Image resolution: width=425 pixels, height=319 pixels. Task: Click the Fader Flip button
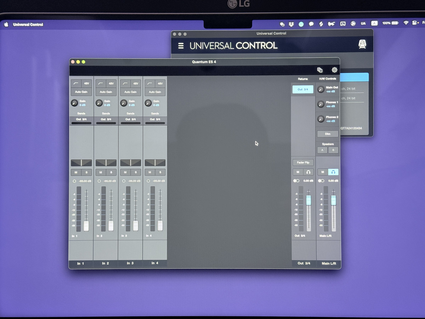(303, 162)
